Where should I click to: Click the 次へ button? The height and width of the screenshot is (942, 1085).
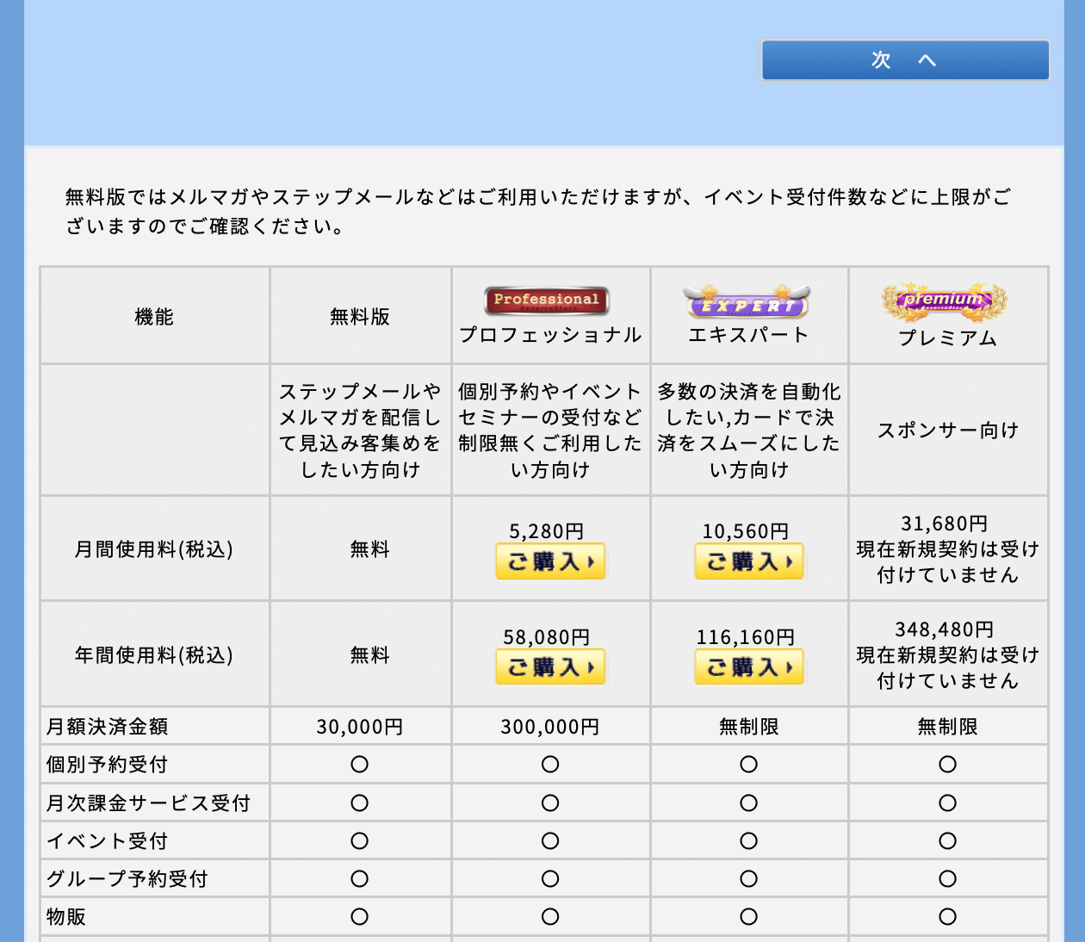[905, 60]
